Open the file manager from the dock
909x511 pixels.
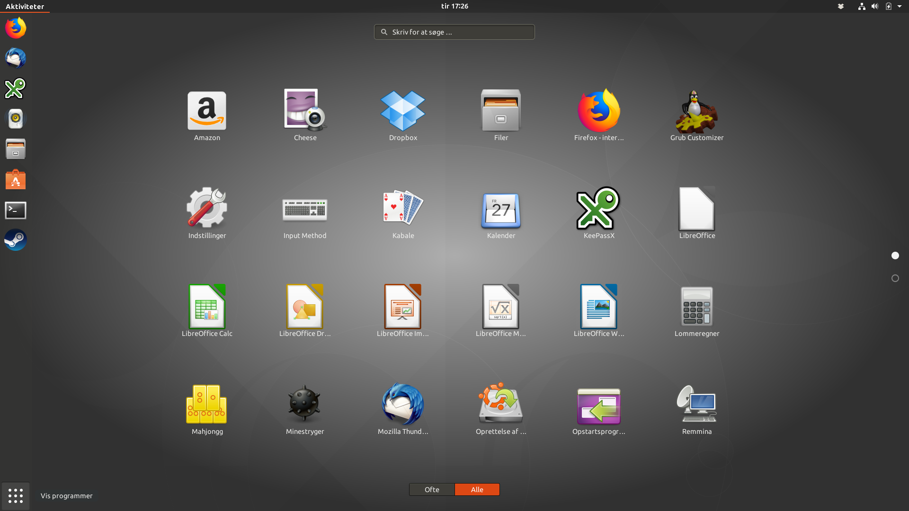point(16,149)
